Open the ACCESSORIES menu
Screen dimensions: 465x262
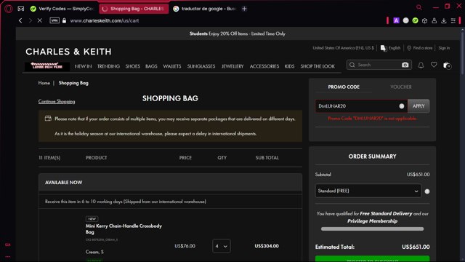pos(264,66)
